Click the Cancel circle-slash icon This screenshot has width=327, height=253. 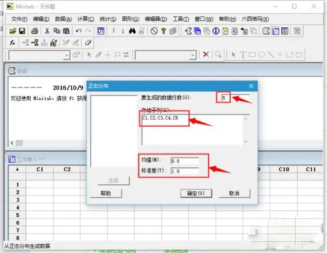coord(154,31)
